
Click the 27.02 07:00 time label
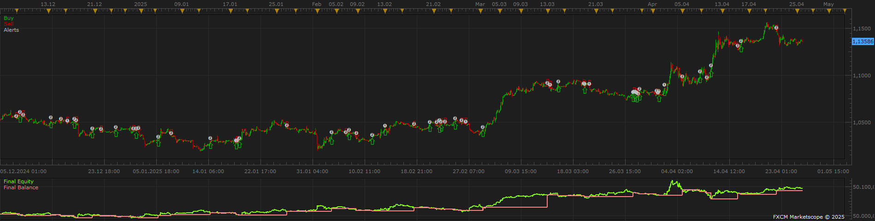click(x=468, y=171)
